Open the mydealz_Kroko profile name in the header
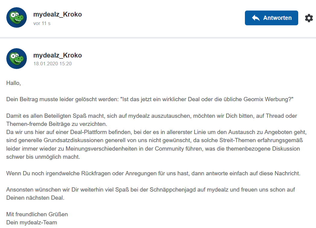 pos(58,14)
